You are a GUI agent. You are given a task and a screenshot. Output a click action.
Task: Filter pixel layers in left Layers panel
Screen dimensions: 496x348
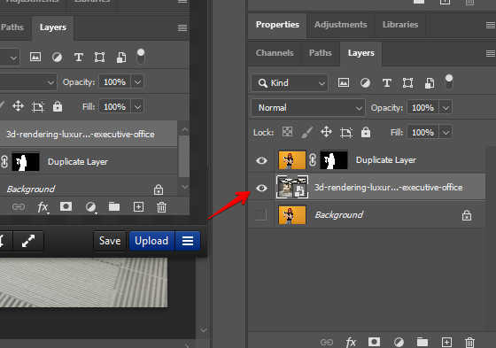(x=35, y=57)
